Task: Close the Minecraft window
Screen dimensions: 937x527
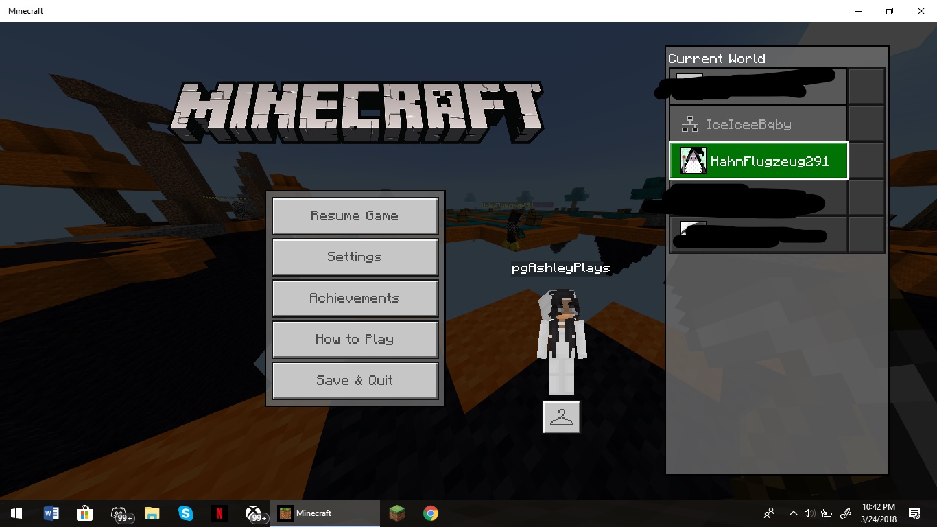Action: click(921, 11)
